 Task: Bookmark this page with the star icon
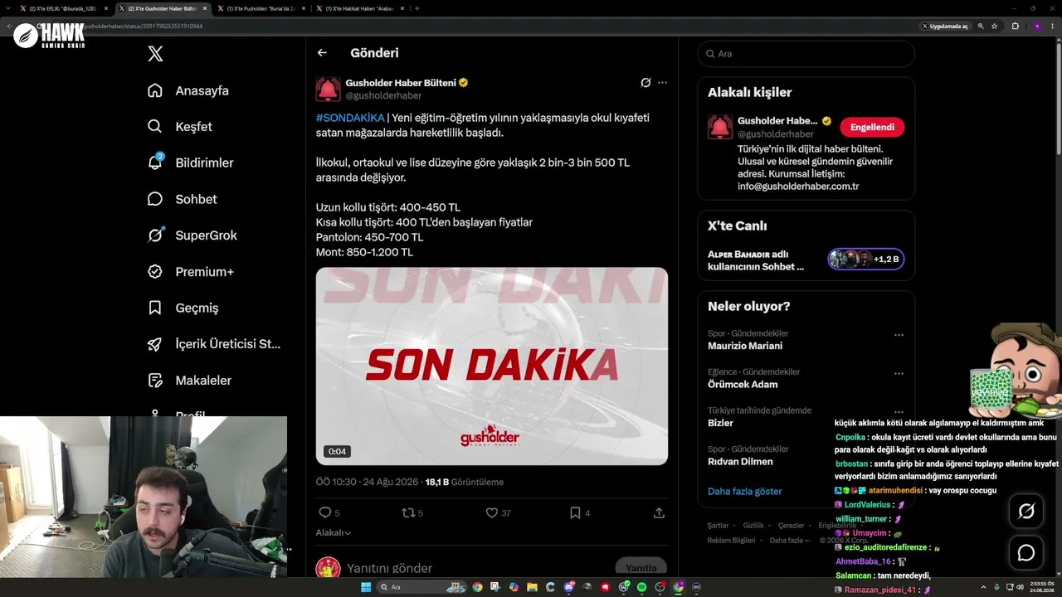click(x=994, y=27)
